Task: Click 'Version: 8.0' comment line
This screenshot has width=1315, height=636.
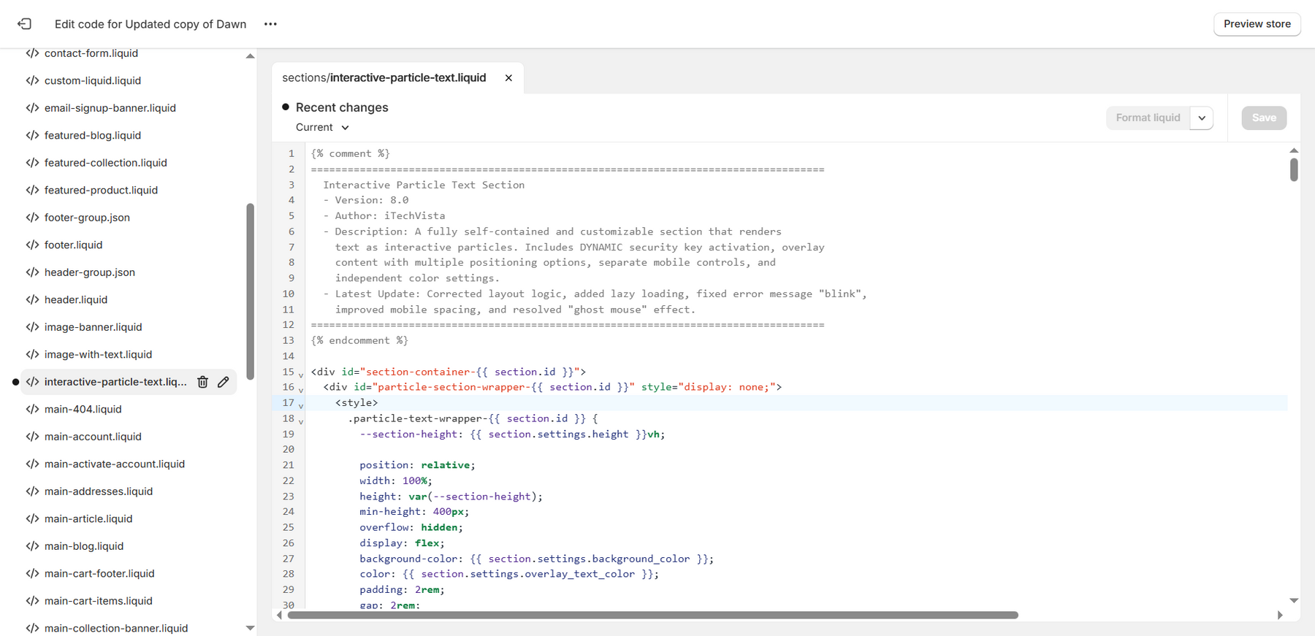Action: (366, 200)
